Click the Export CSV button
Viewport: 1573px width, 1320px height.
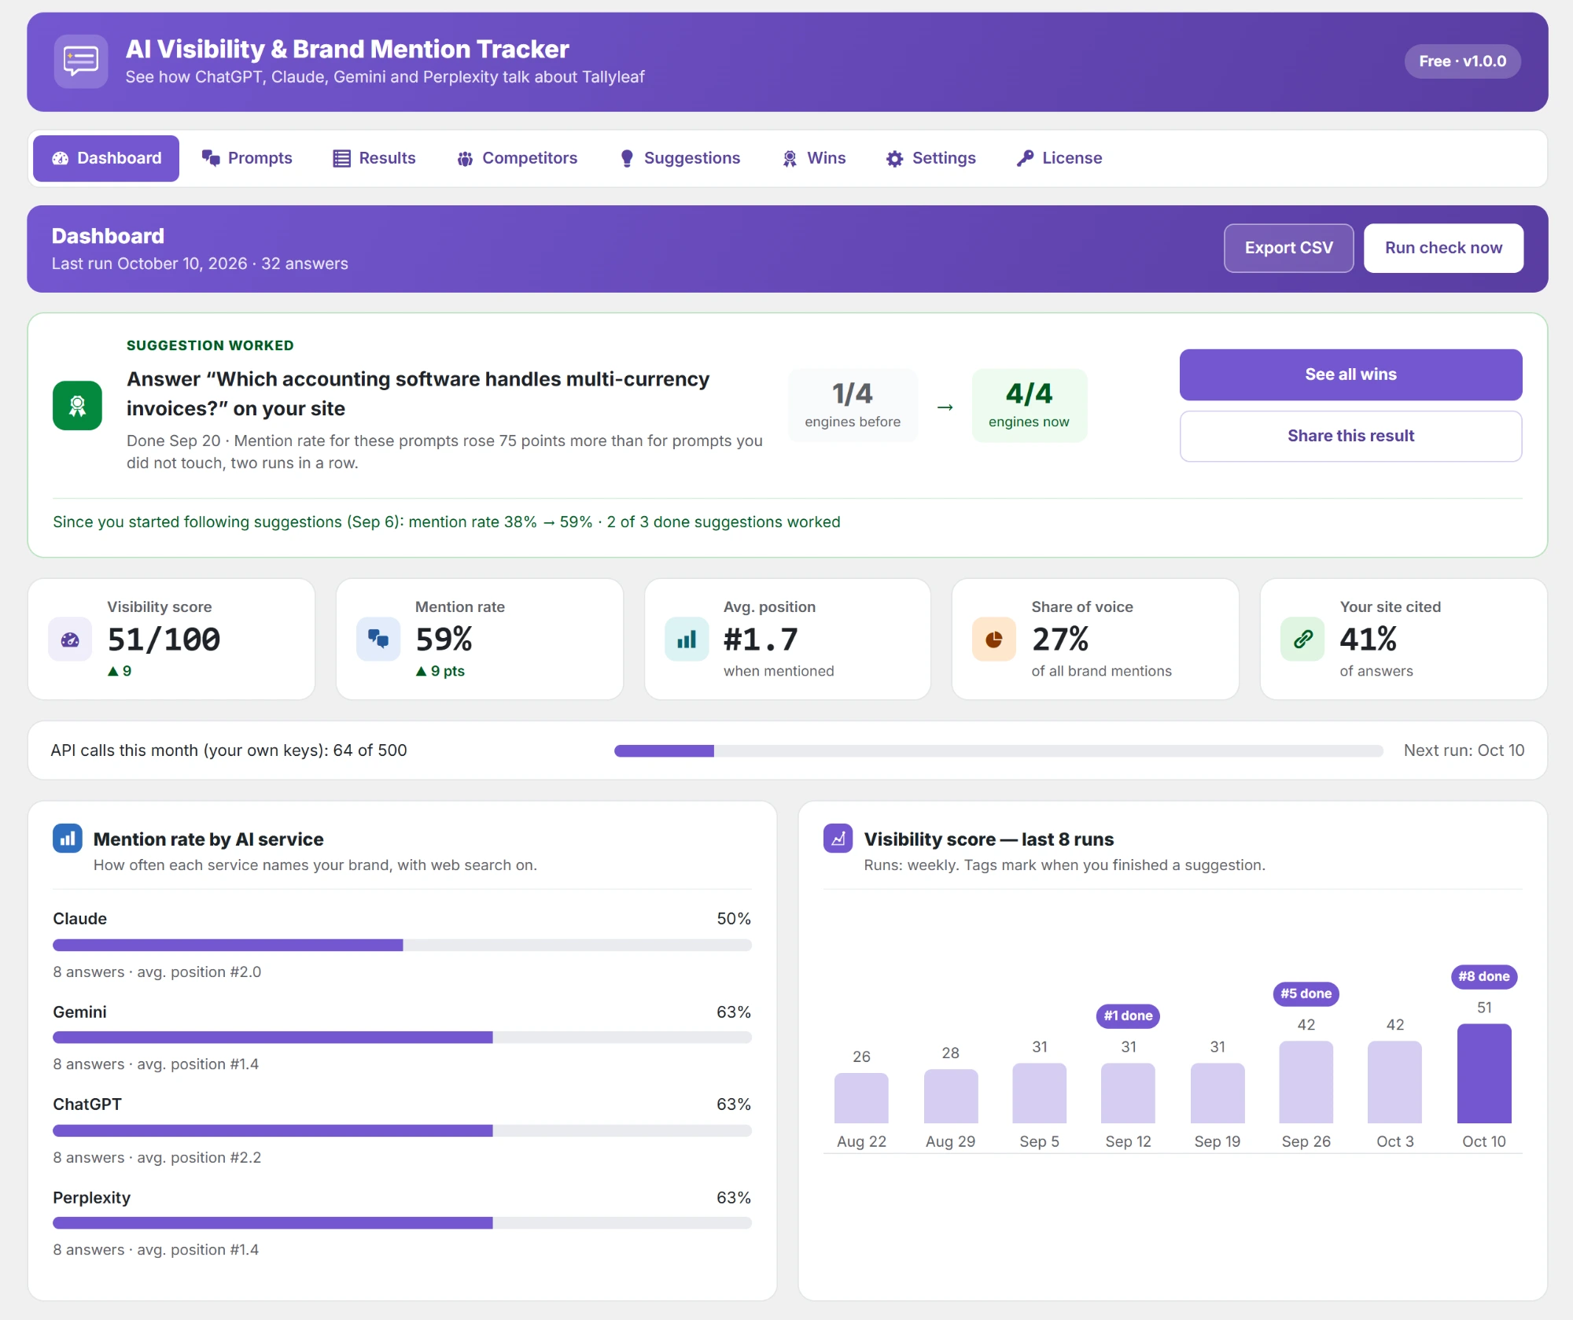[1288, 249]
